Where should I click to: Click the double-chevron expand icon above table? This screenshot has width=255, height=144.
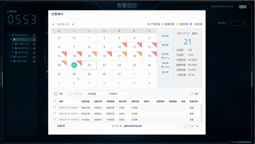tap(192, 94)
